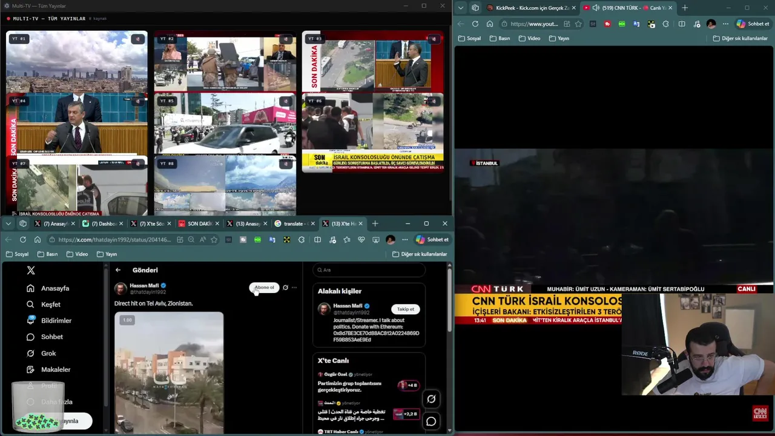Click the Abone ol button
Image resolution: width=775 pixels, height=436 pixels.
[264, 288]
